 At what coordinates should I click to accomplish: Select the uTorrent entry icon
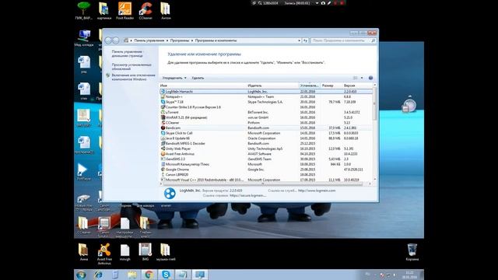click(163, 112)
